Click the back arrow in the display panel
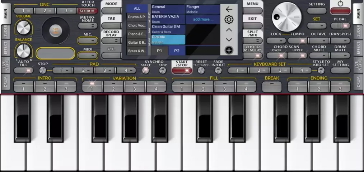Viewport: 364px width, 172px height. click(x=229, y=9)
